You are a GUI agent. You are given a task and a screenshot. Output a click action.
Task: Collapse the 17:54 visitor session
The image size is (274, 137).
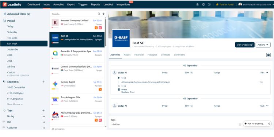click(267, 73)
